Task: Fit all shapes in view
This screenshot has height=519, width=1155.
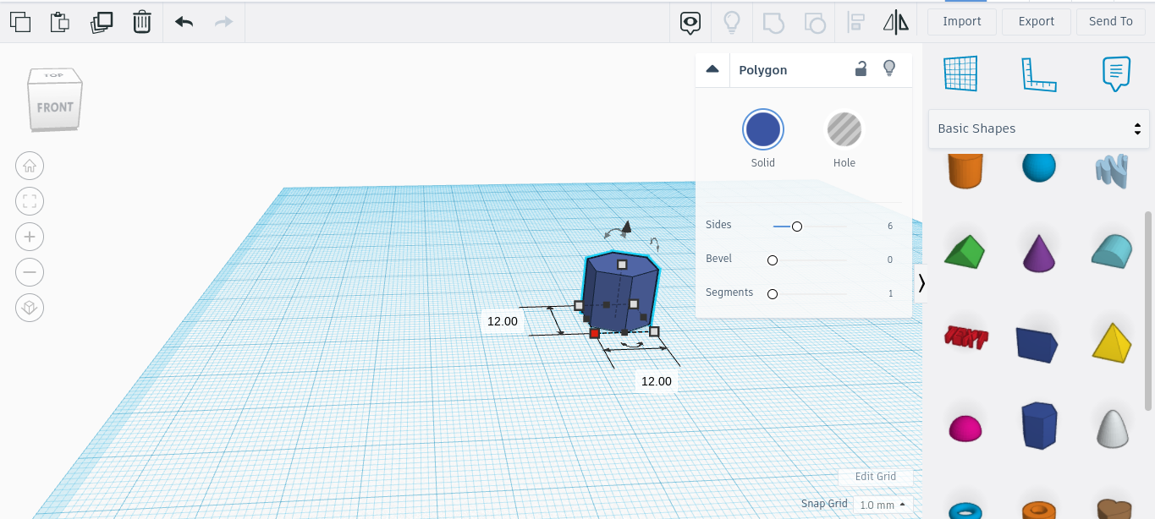Action: (x=30, y=201)
